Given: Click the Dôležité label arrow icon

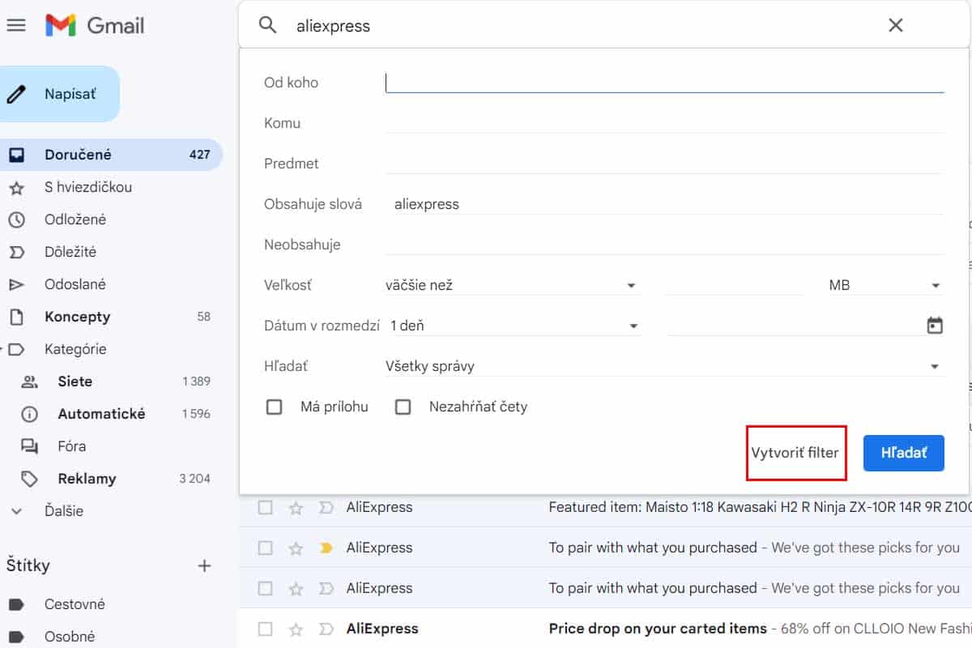Looking at the screenshot, I should point(16,252).
